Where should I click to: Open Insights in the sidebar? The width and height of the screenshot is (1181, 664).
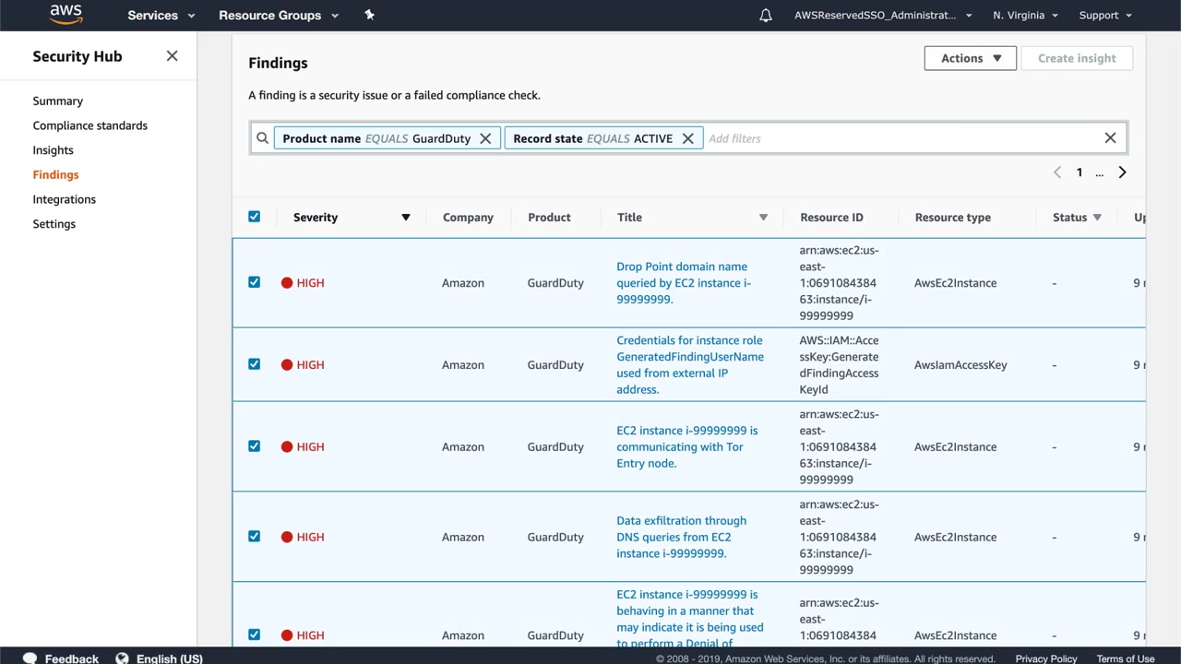click(x=53, y=150)
